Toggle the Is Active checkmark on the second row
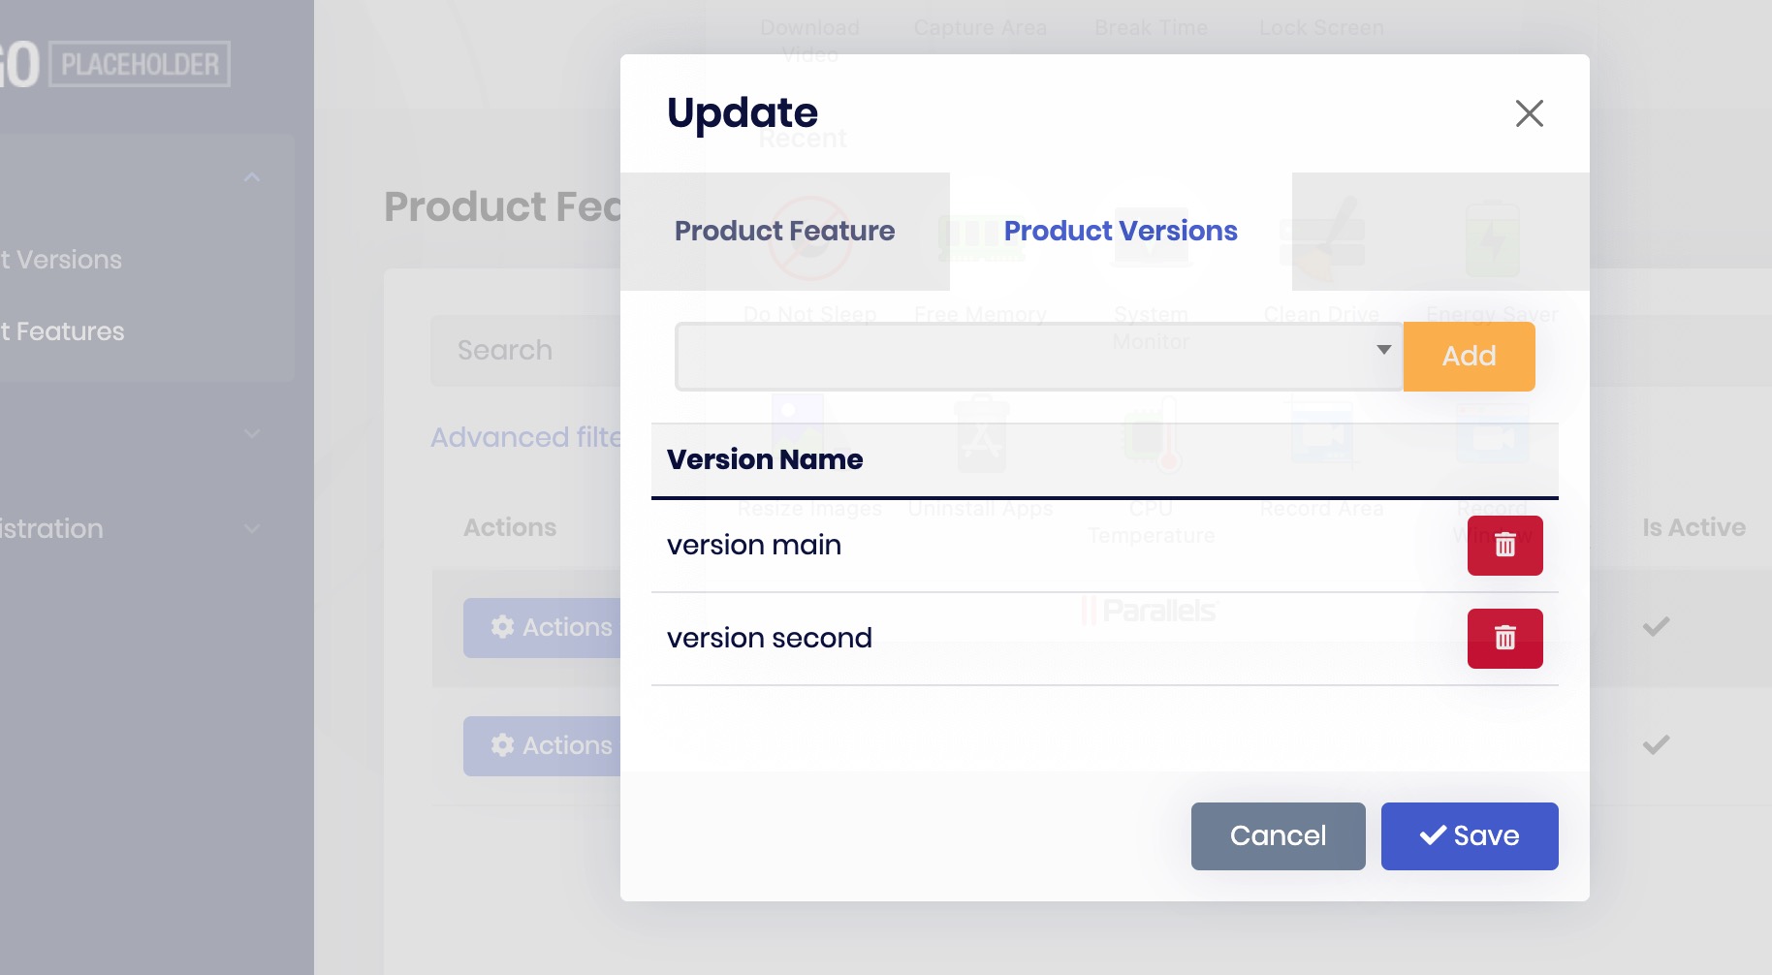This screenshot has width=1772, height=975. (x=1655, y=745)
